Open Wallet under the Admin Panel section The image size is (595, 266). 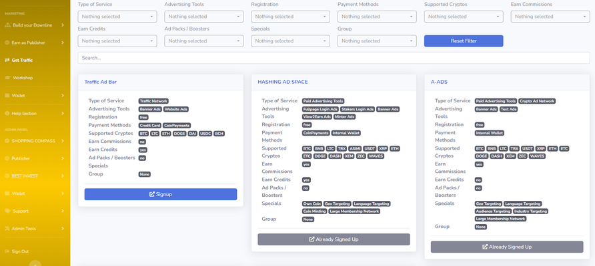coord(35,194)
